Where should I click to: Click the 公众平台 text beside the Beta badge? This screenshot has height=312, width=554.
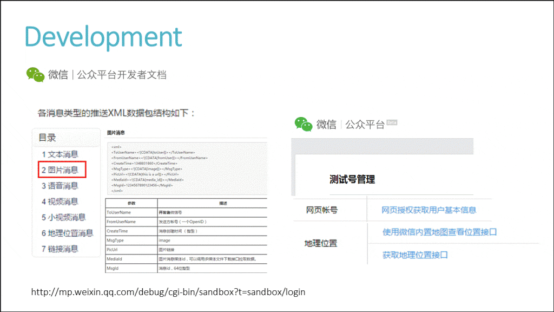(365, 125)
